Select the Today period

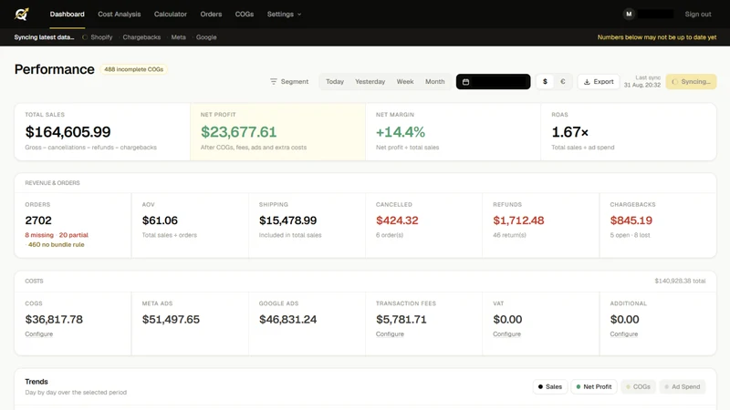[x=335, y=81]
